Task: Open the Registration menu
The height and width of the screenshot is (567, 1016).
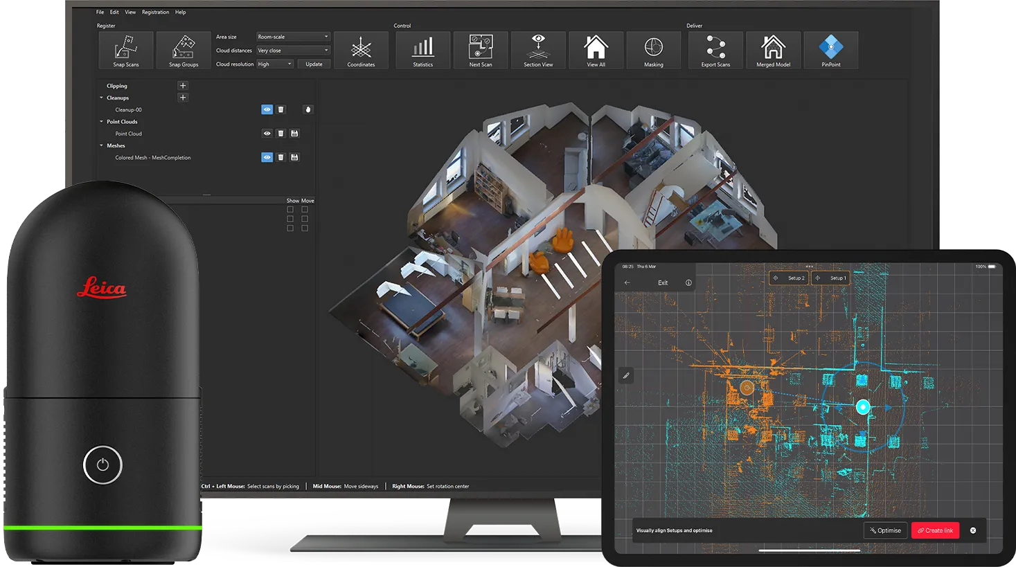Action: point(155,12)
